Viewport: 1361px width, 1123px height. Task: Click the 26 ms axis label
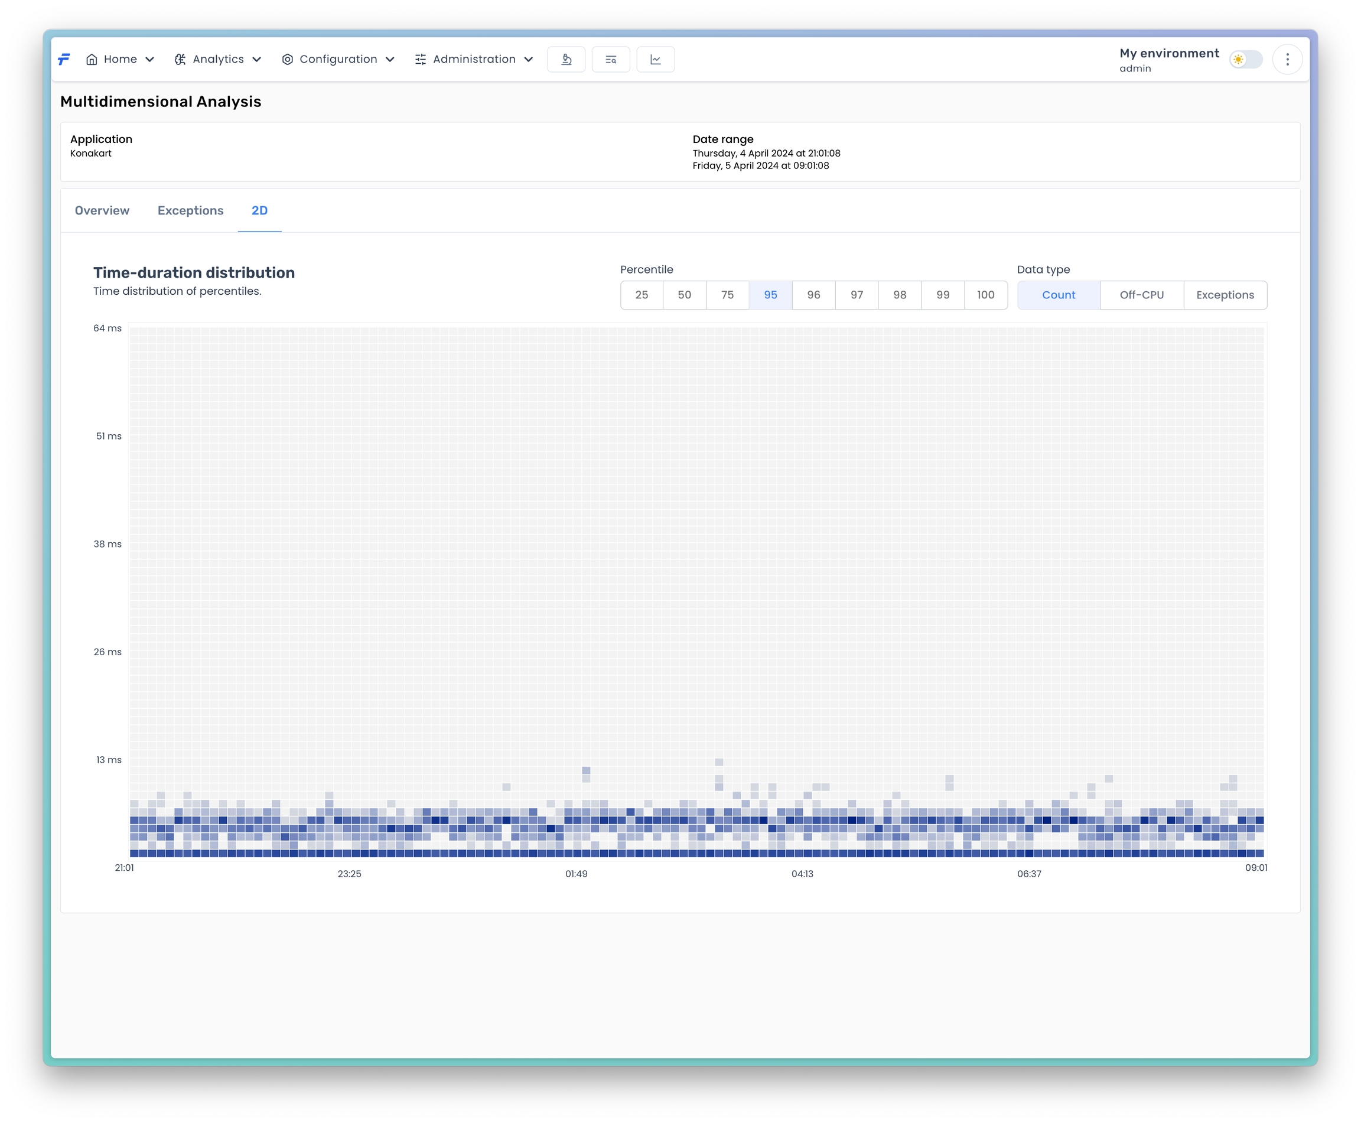pos(108,652)
